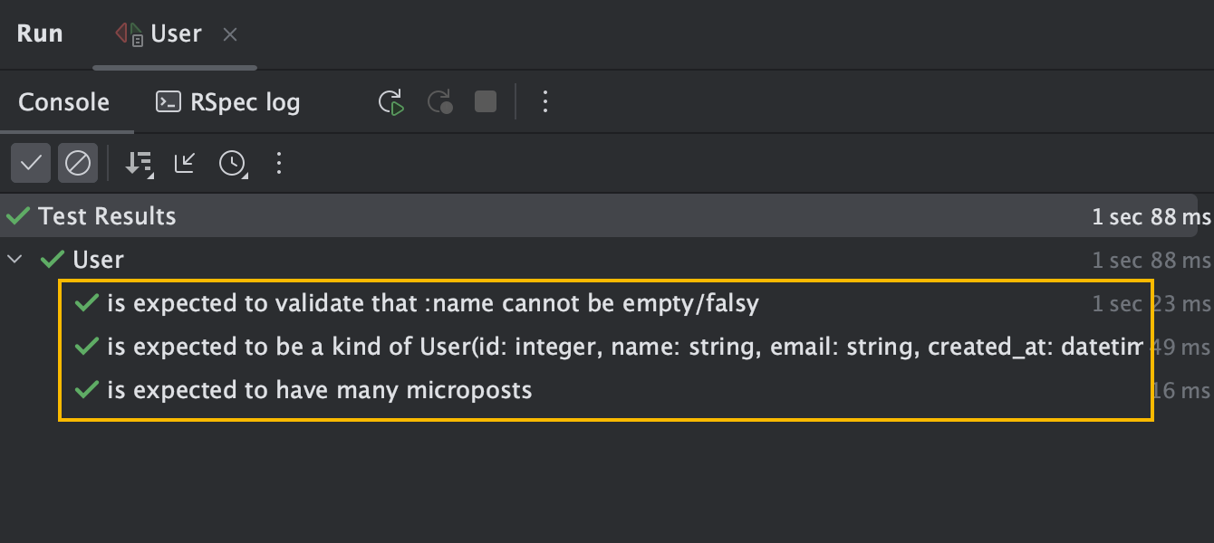Open the test history clock icon
1214x543 pixels.
[x=233, y=164]
